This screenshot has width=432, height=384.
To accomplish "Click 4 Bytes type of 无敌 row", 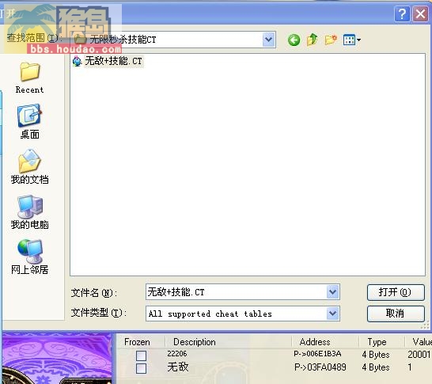I will point(376,367).
